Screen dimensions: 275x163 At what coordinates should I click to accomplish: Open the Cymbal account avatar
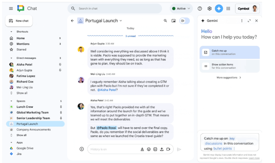coord(255,9)
